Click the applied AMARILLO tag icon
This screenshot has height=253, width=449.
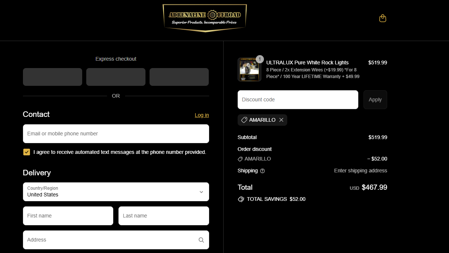pyautogui.click(x=244, y=120)
